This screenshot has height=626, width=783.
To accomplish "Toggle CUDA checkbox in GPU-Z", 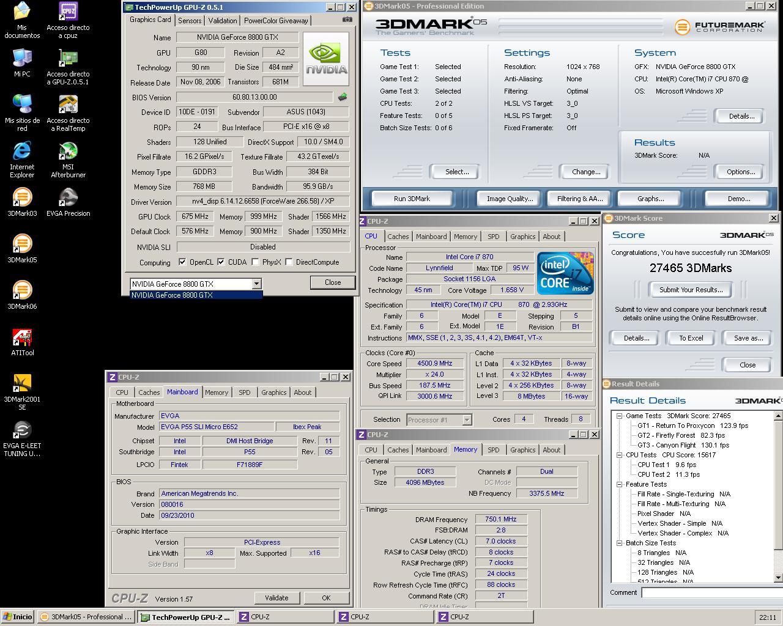I will coord(221,262).
